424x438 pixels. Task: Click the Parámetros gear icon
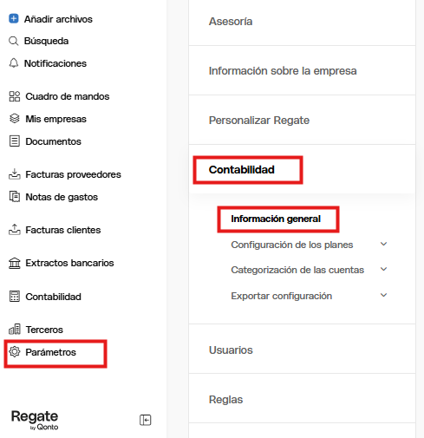point(15,352)
